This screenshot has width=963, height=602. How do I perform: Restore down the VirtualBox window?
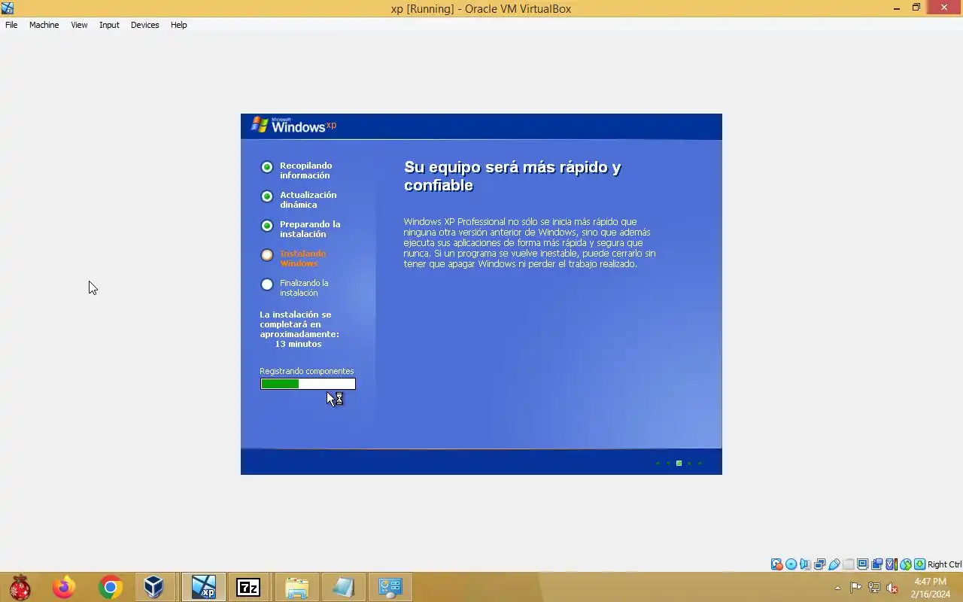click(x=916, y=8)
